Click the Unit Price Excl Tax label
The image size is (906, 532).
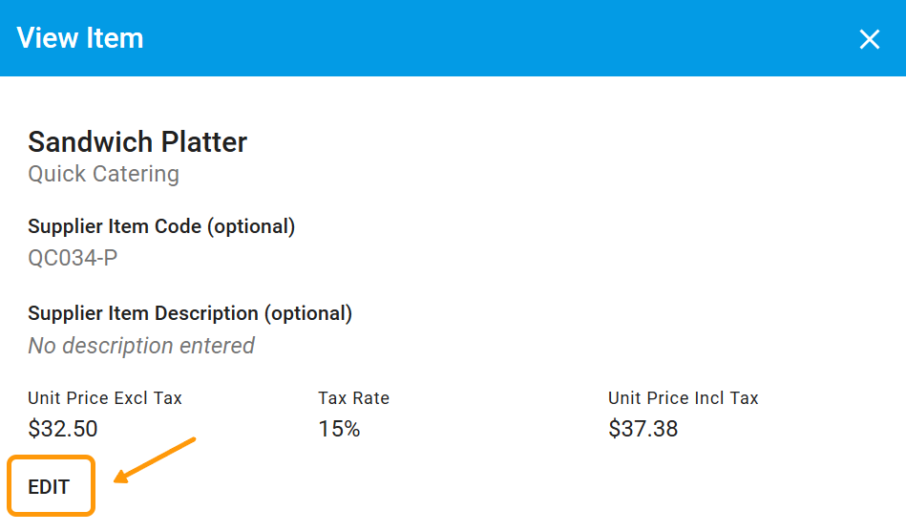coord(105,398)
